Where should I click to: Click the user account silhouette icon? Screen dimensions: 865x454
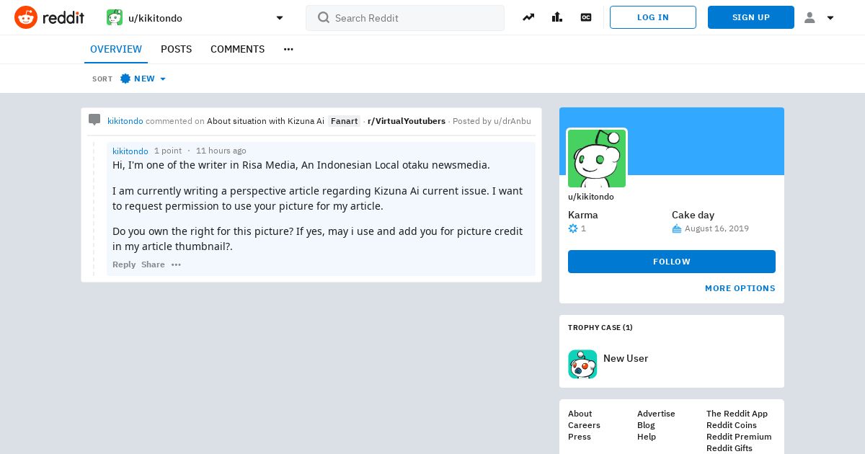click(x=809, y=17)
